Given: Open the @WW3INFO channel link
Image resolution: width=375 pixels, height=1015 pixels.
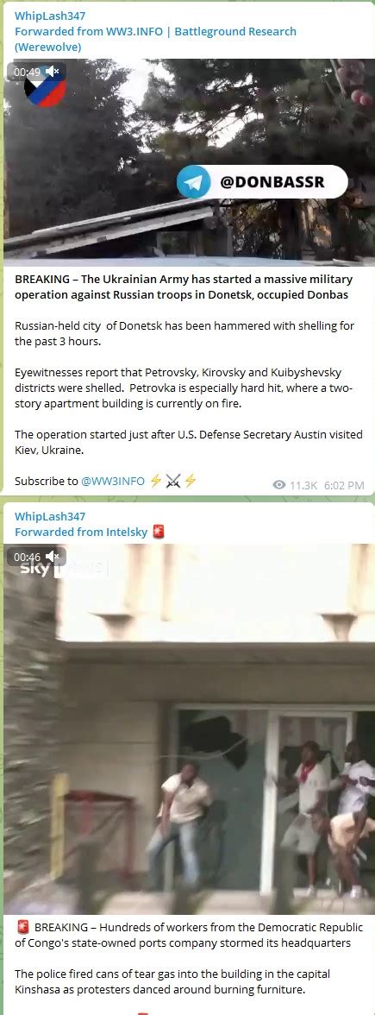Looking at the screenshot, I should point(112,481).
